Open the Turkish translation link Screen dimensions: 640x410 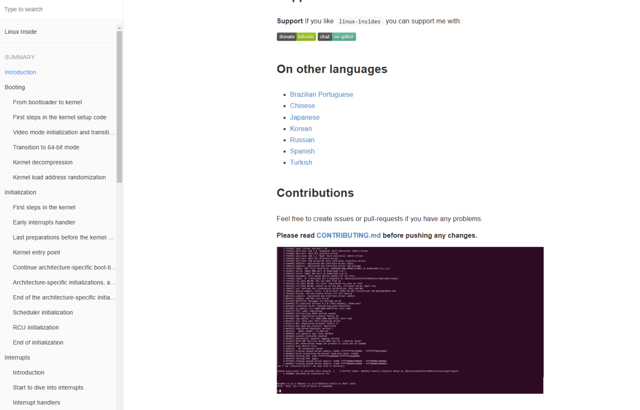coord(301,162)
